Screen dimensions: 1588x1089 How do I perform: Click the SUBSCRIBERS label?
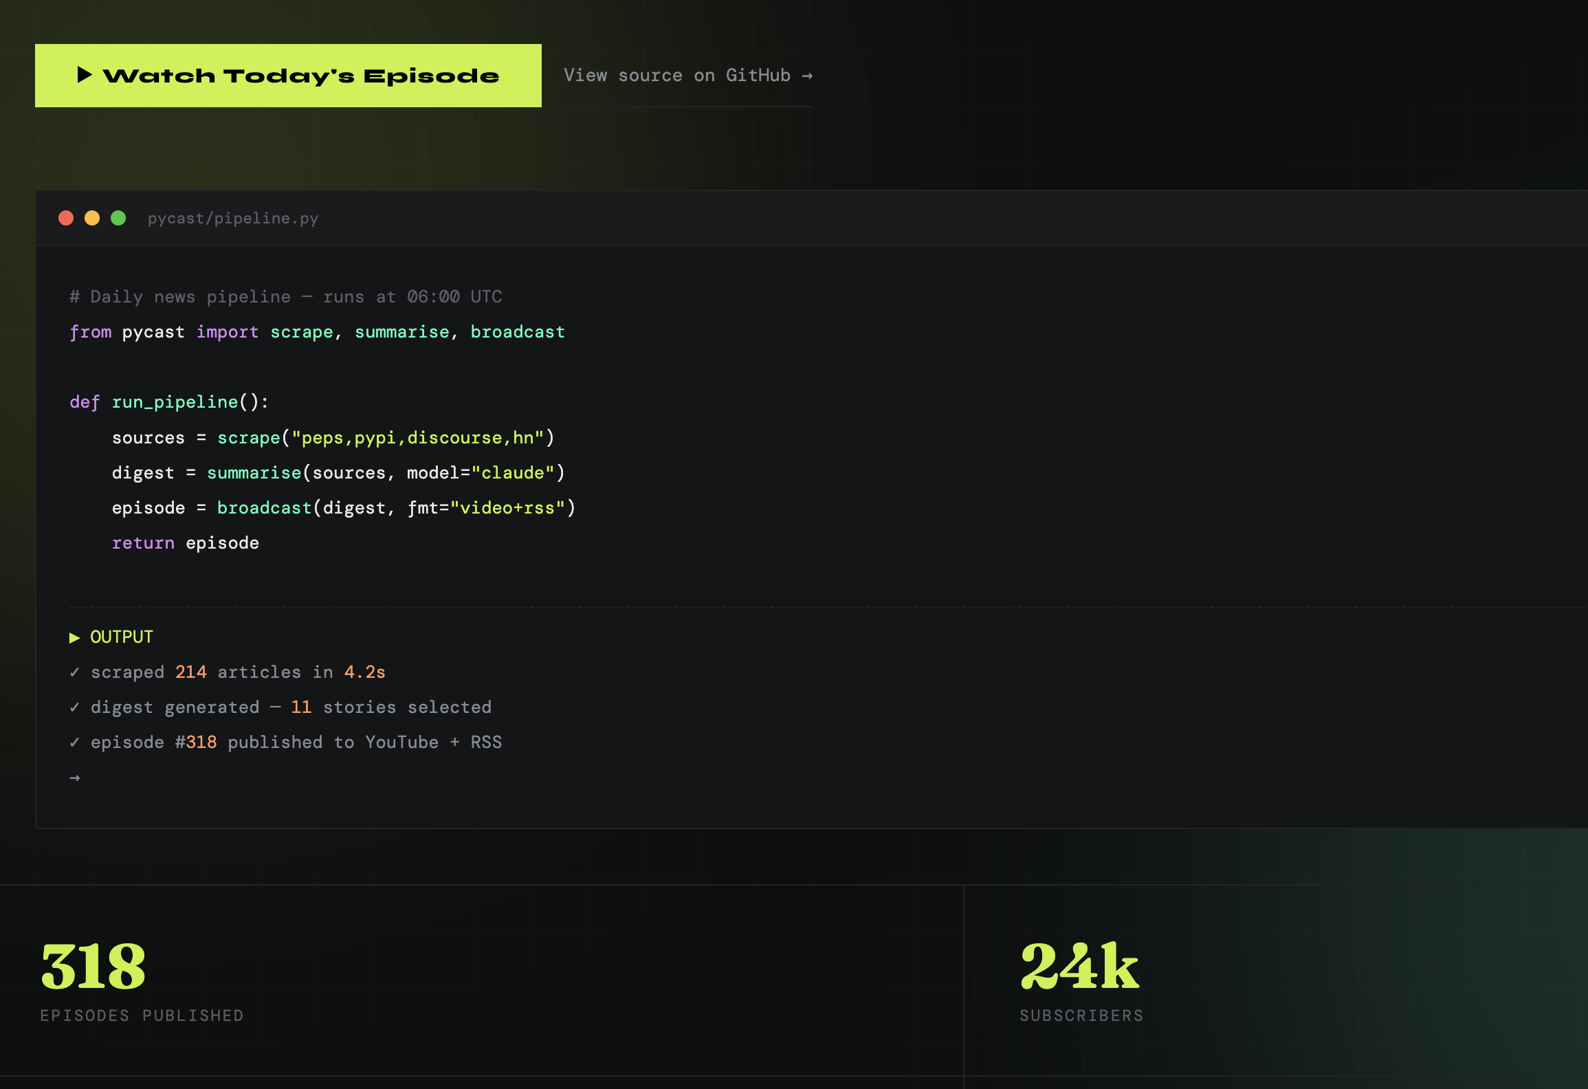(1081, 1015)
